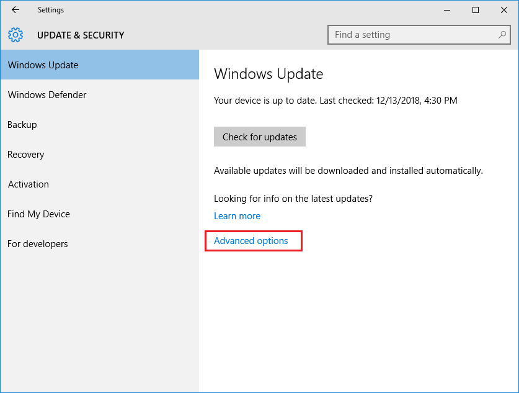The width and height of the screenshot is (519, 393).
Task: Focus the 'Find a setting' search field
Action: (x=412, y=35)
